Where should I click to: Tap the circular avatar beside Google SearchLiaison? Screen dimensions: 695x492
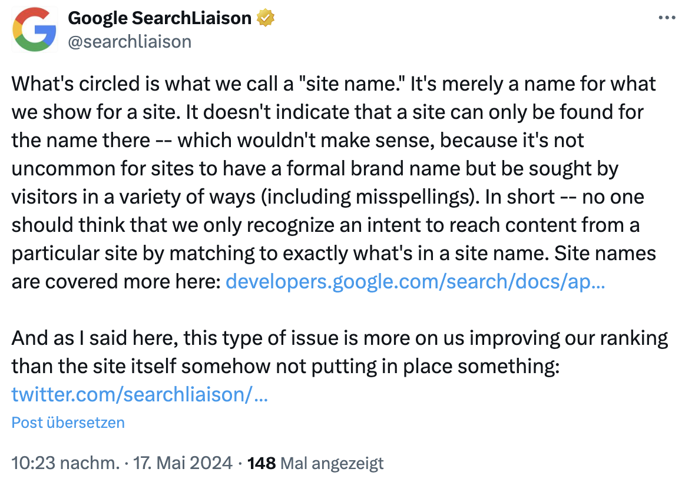click(34, 29)
